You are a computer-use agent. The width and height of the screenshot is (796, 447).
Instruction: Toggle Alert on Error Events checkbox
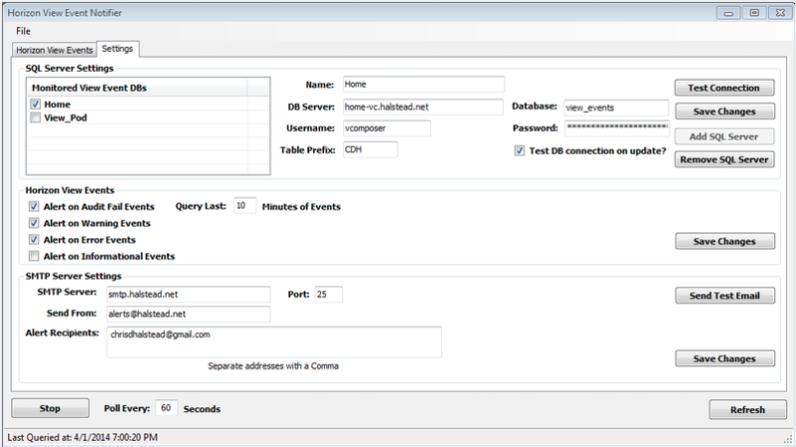pos(35,239)
